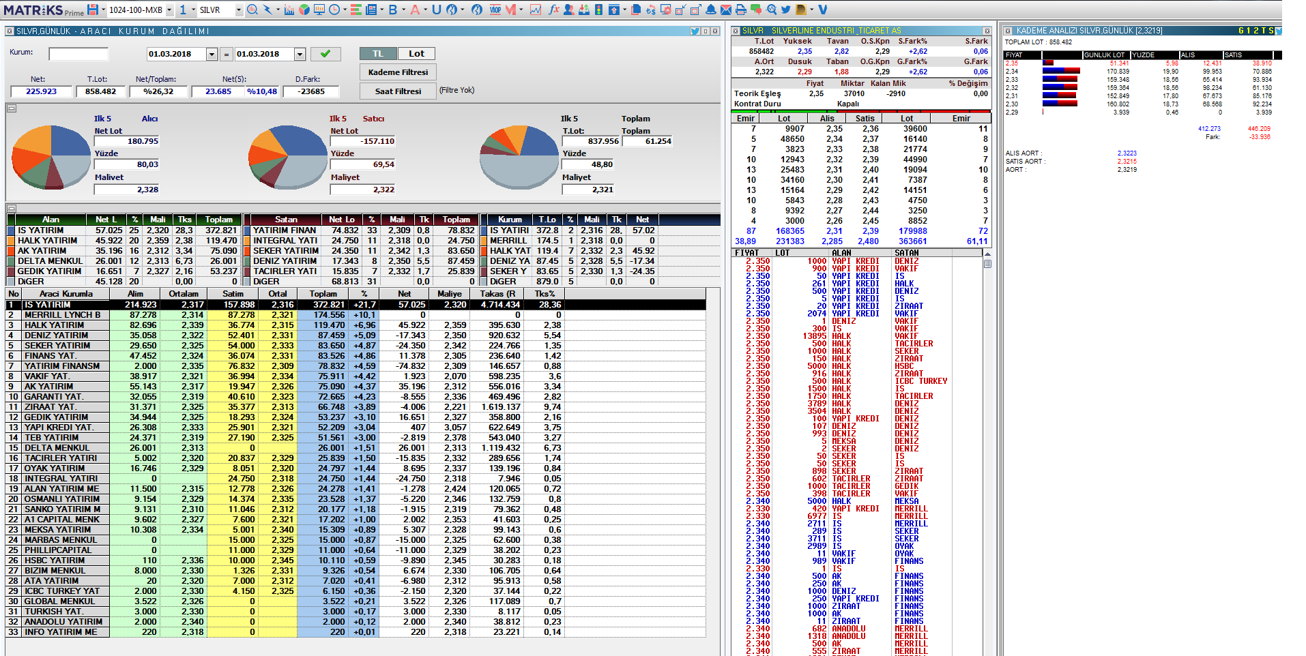Screen dimensions: 1306x656
Task: Click the GUNLUK LOT header in Kademe Analizi
Action: pyautogui.click(x=1105, y=55)
